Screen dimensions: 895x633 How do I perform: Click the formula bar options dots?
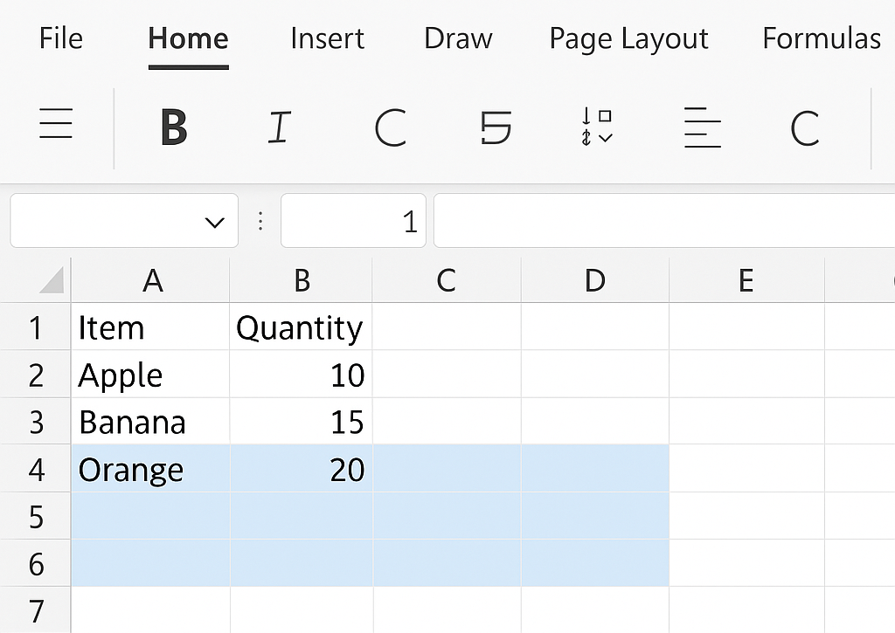[260, 222]
